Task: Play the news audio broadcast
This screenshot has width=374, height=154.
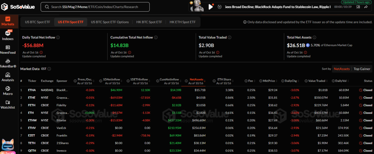Action: click(x=211, y=7)
